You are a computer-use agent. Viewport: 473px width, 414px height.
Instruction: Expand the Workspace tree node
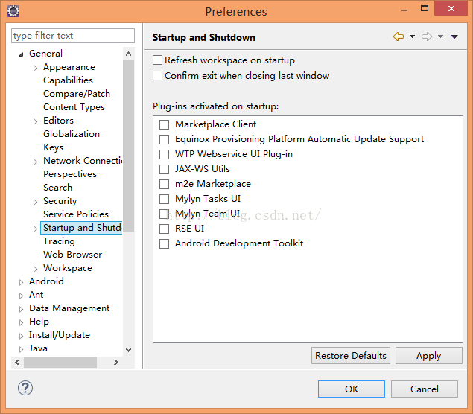(35, 269)
